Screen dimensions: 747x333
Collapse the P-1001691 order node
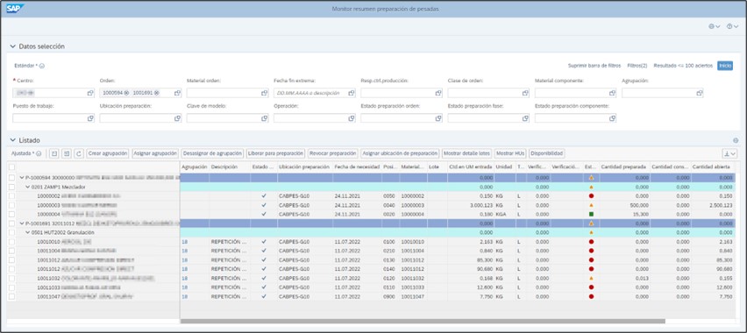pos(21,223)
